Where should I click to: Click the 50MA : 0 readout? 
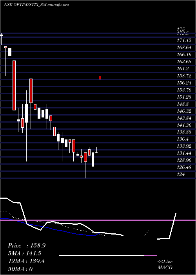[20, 269]
